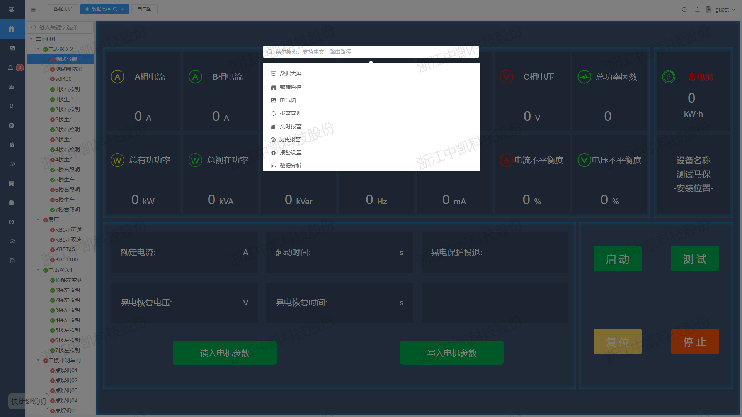Click the picture icon in left sidebar

tap(12, 48)
